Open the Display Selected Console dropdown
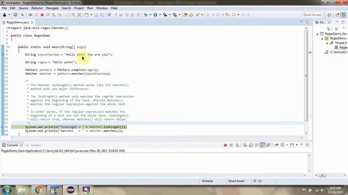This screenshot has width=348, height=195. point(287,145)
